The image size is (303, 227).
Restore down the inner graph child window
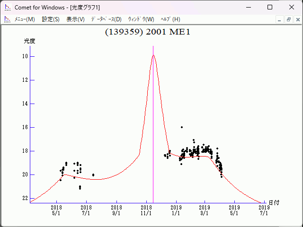288,19
